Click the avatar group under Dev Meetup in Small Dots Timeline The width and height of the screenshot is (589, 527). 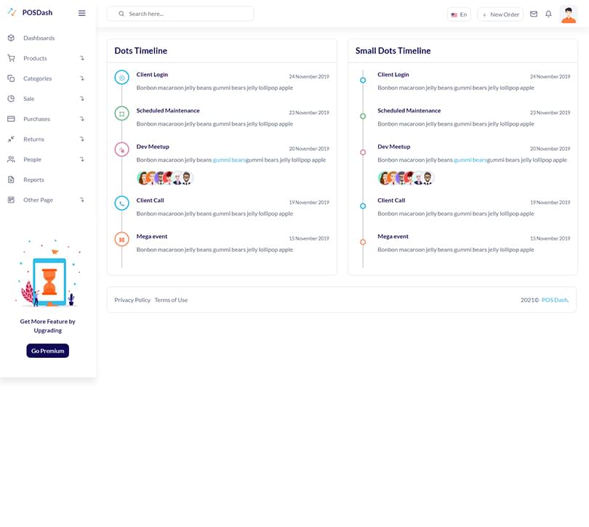(x=405, y=178)
